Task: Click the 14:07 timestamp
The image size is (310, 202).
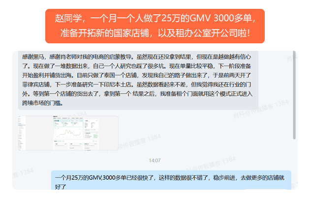Action: click(155, 160)
